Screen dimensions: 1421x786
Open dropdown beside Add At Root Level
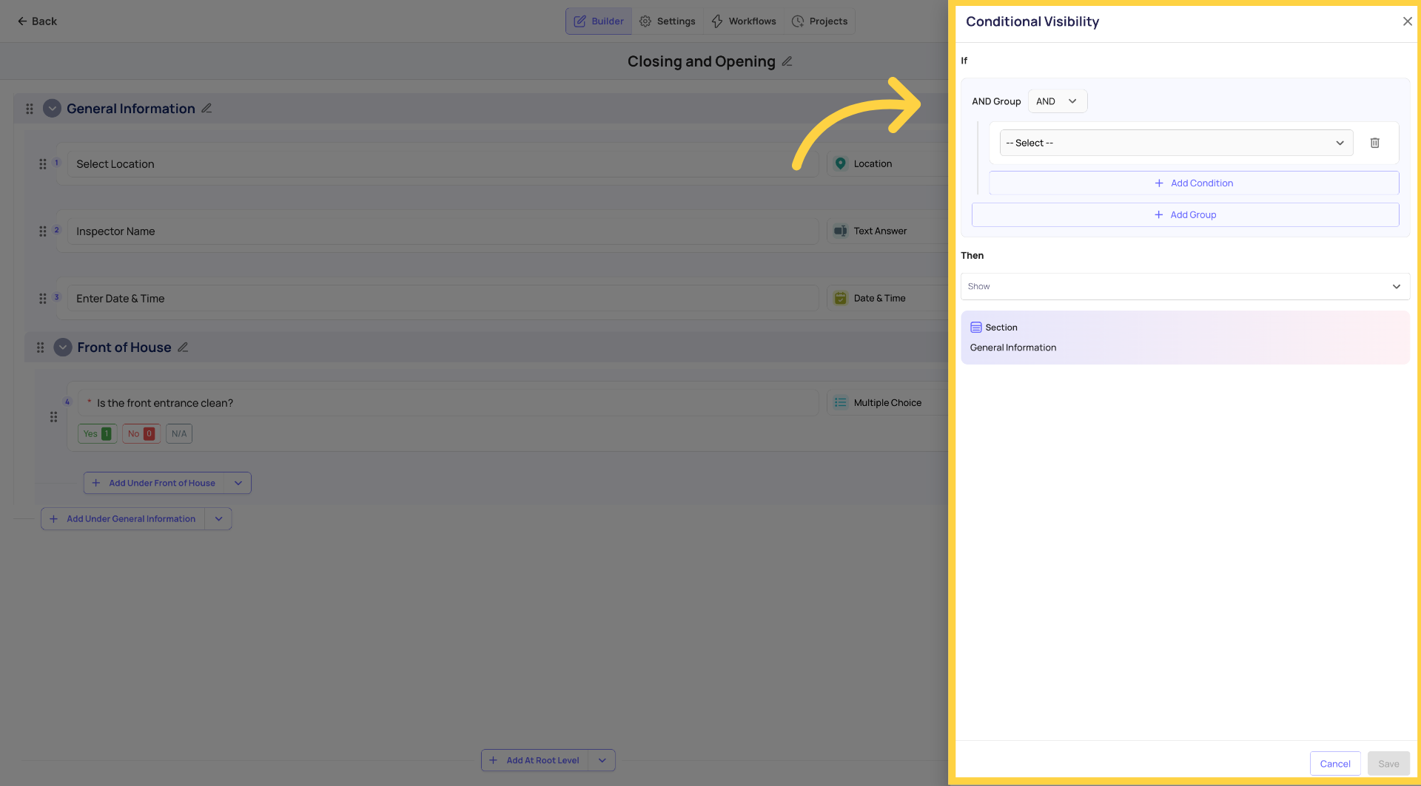[x=602, y=761]
